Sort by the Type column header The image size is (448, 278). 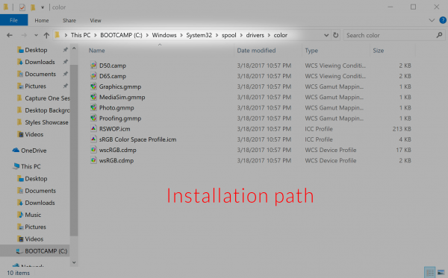coord(311,51)
